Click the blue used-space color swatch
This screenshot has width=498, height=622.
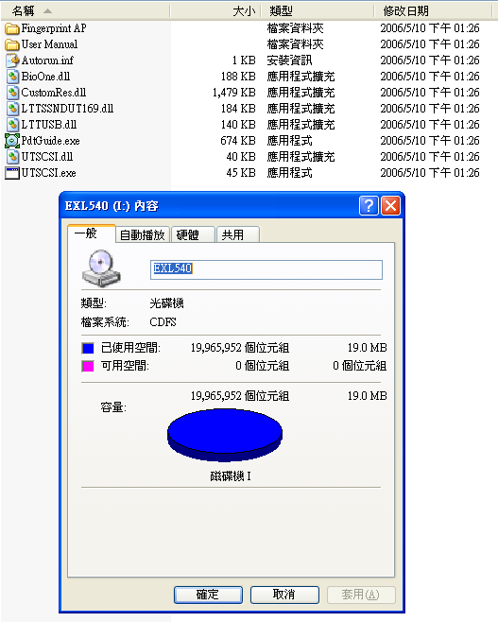click(88, 348)
